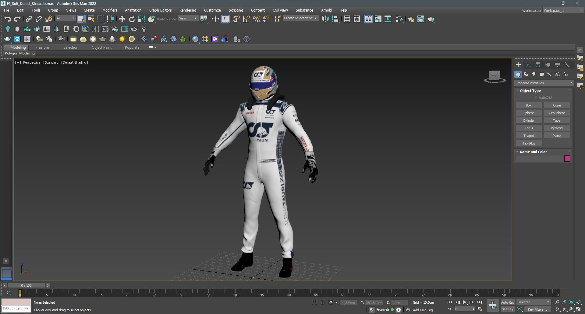The image size is (585, 314).
Task: Open Curve Editor icon
Action: click(378, 19)
